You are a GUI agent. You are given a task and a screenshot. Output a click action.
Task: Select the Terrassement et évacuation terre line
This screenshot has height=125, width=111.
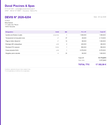click(x=56, y=38)
